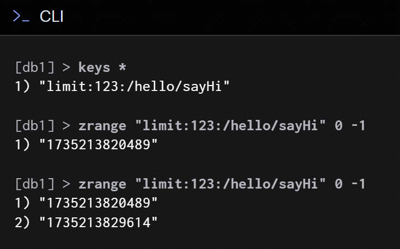The height and width of the screenshot is (249, 400).
Task: Click the first [db1] prompt label
Action: (x=35, y=68)
